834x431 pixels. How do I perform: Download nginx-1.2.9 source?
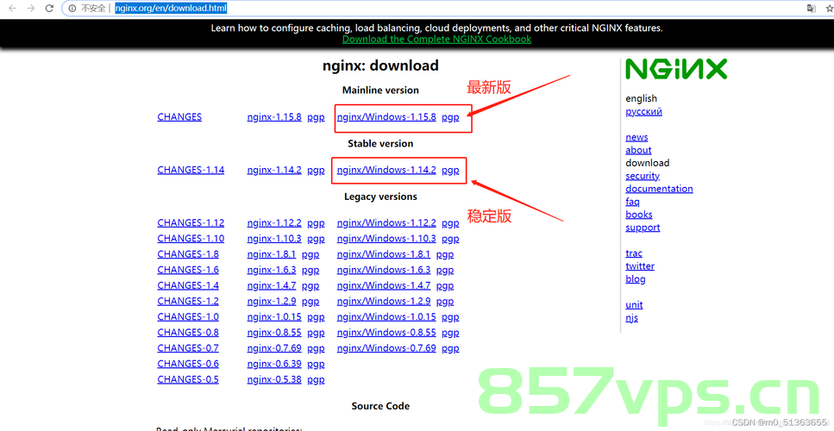[x=272, y=302]
